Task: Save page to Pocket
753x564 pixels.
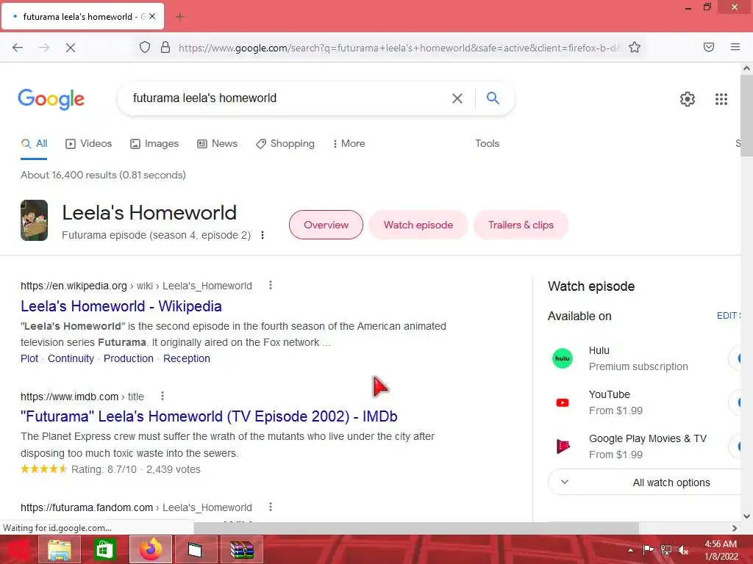Action: 708,47
